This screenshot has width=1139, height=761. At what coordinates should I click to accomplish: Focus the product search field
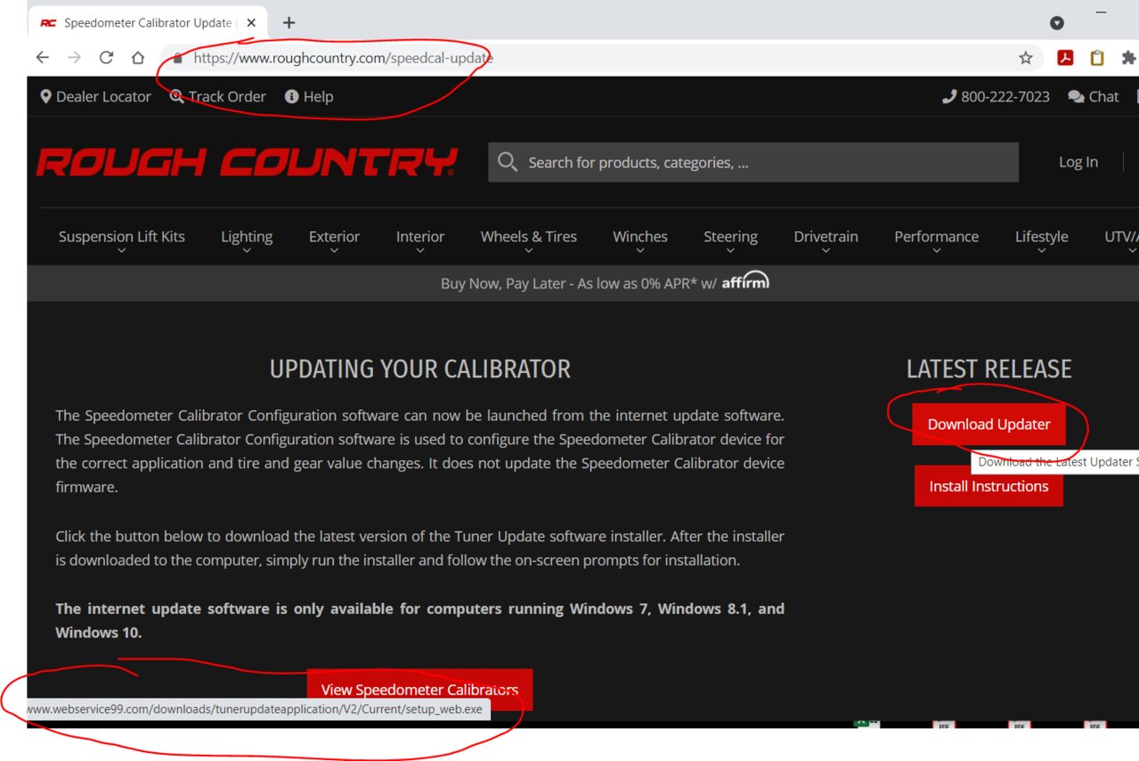[x=753, y=162]
